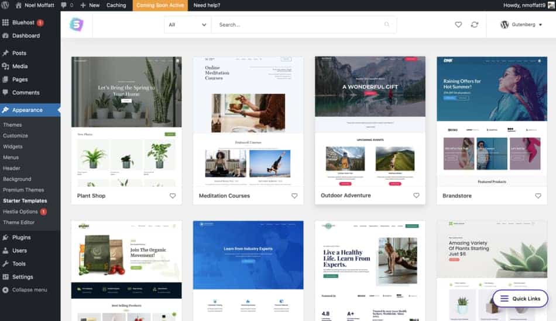Click the Outdoor Adventure template title
This screenshot has width=556, height=321.
(x=346, y=195)
